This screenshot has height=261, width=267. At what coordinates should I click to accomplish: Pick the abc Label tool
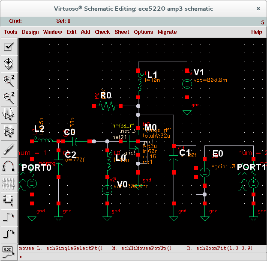[x=9, y=252]
